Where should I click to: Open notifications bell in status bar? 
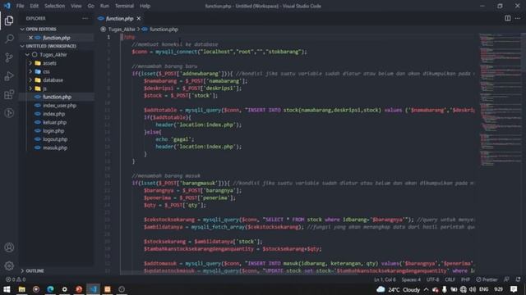click(519, 279)
